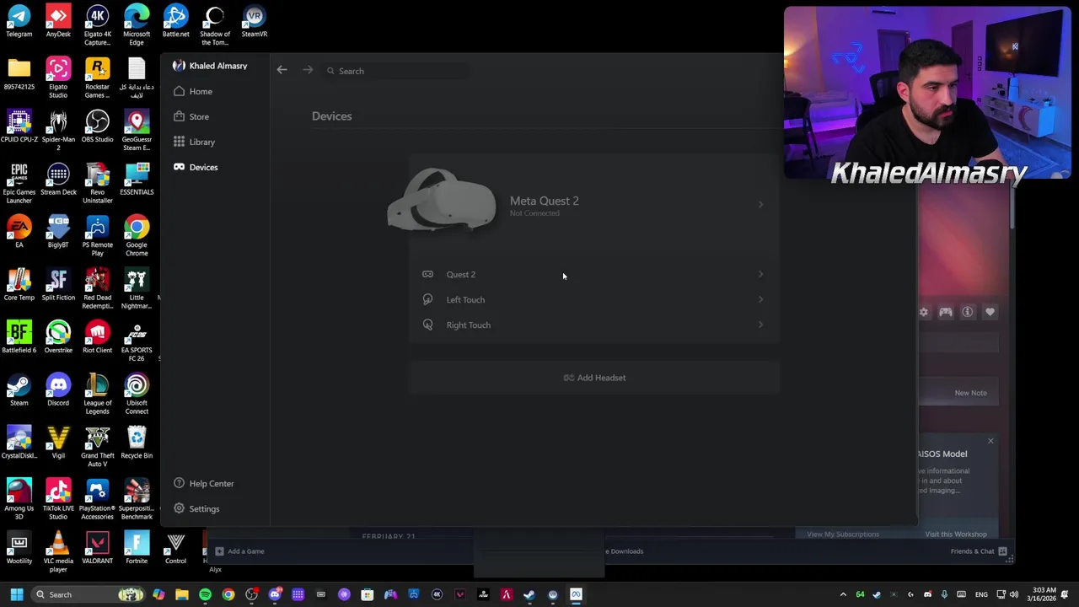Open the Battle.net desktop icon
1079x607 pixels.
(175, 22)
